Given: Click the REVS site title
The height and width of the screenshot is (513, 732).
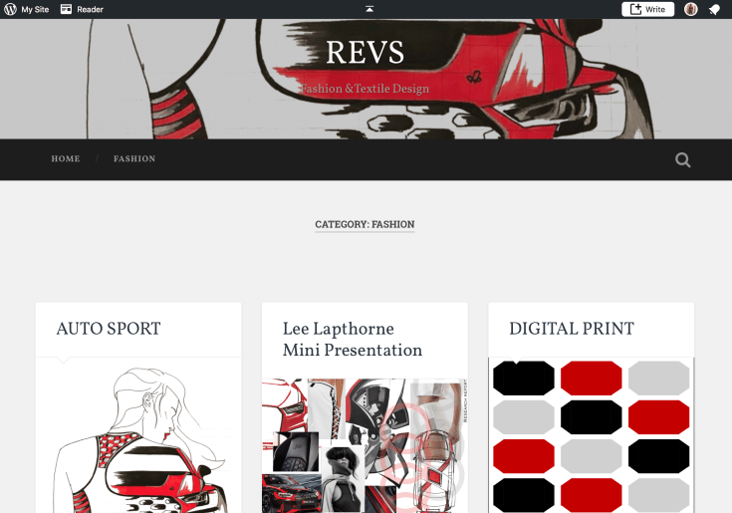Looking at the screenshot, I should [365, 52].
